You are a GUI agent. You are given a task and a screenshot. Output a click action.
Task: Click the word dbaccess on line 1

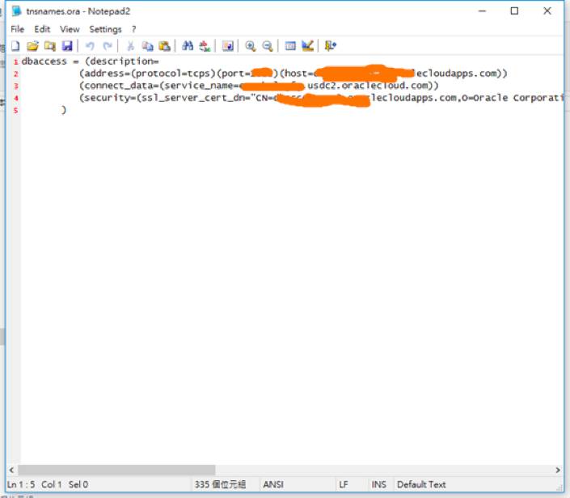[44, 61]
